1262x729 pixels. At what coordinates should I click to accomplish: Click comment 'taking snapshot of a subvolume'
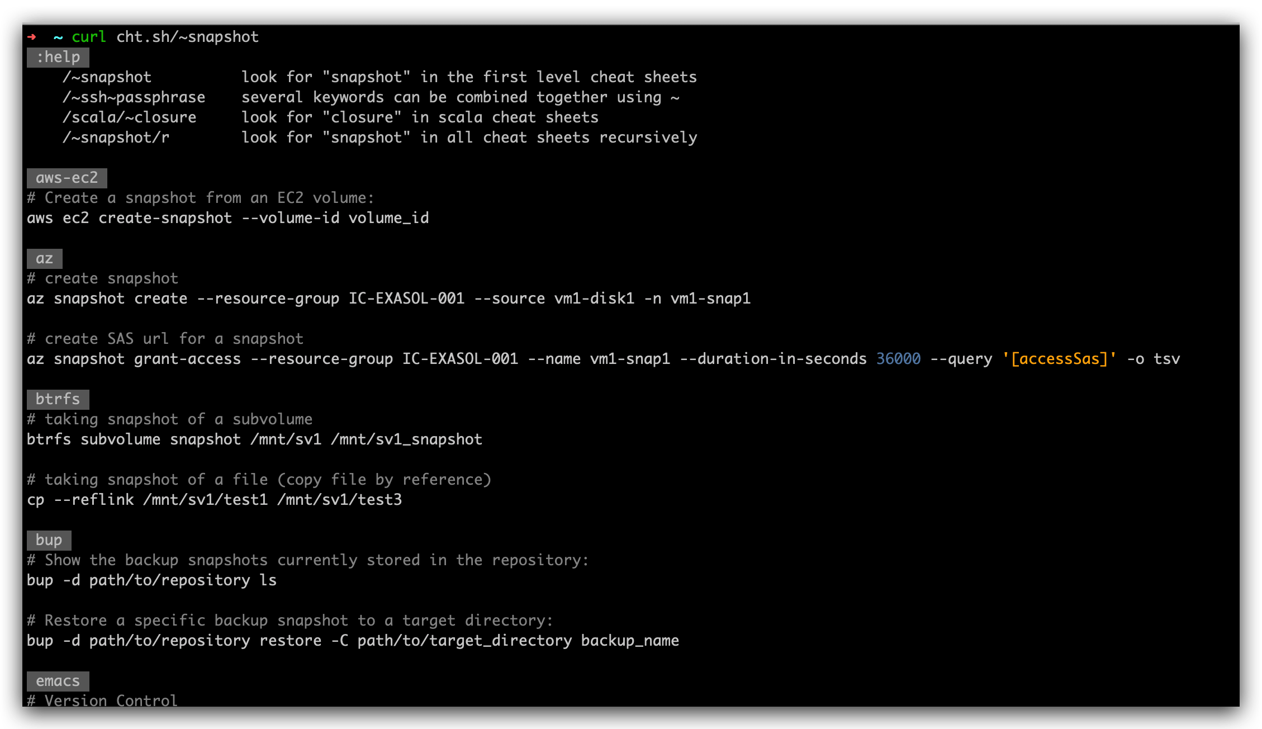(x=169, y=419)
